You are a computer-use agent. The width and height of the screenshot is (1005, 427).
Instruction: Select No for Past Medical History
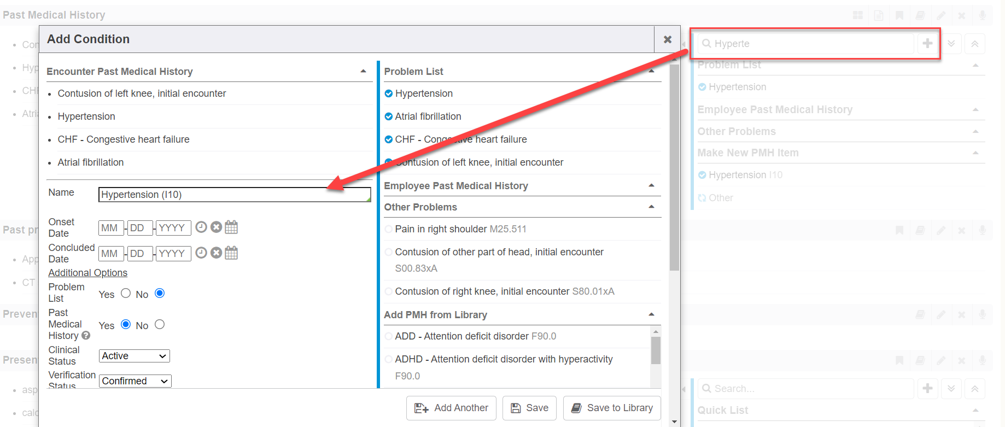(x=160, y=325)
